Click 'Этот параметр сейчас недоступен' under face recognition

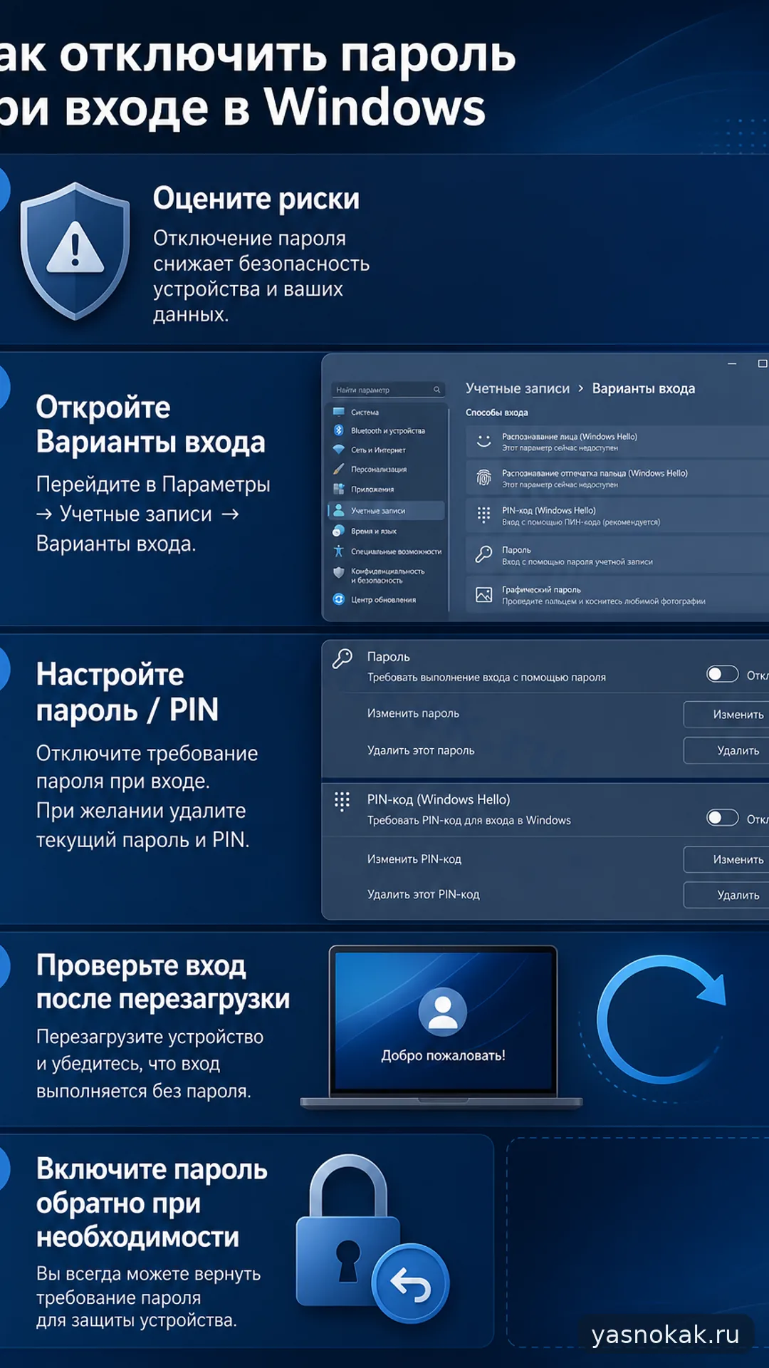coord(560,448)
